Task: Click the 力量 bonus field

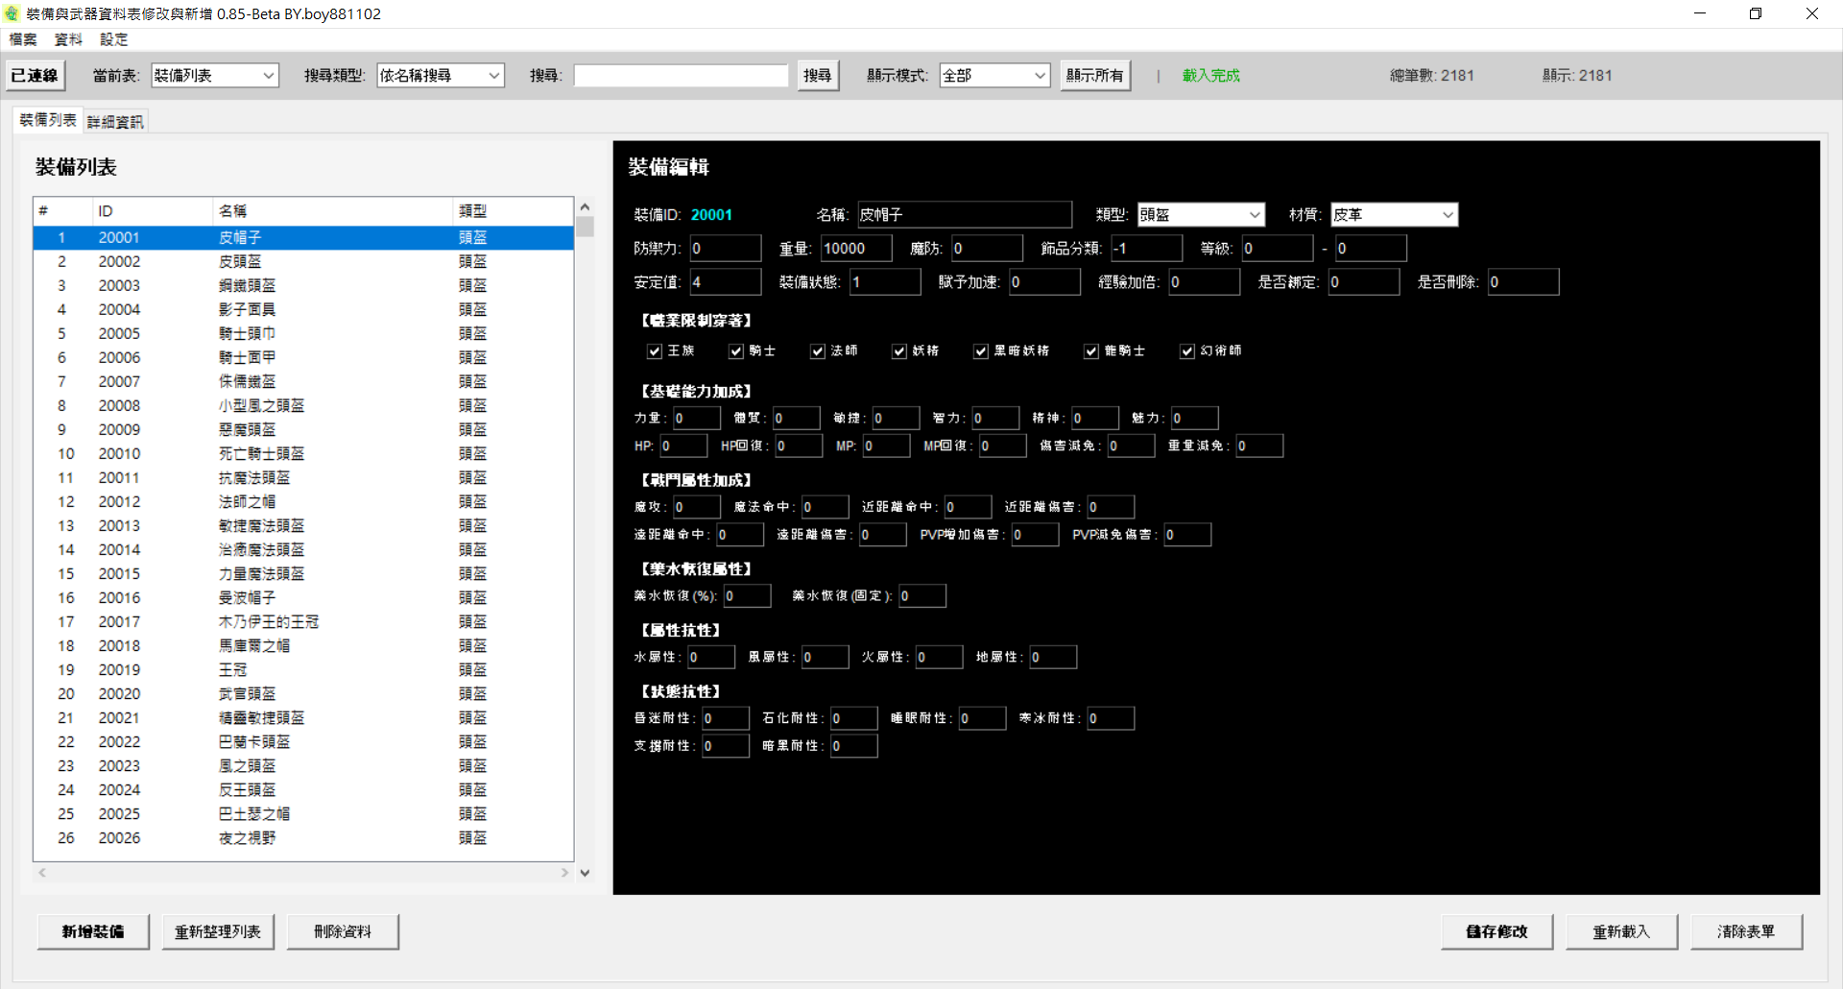Action: 697,418
